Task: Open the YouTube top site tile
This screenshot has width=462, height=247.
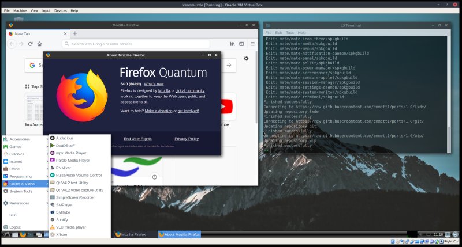Action: (228, 107)
